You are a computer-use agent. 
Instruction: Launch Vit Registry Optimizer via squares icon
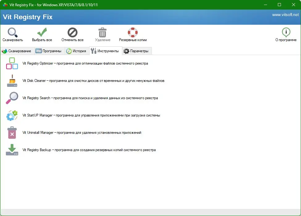[x=12, y=63]
